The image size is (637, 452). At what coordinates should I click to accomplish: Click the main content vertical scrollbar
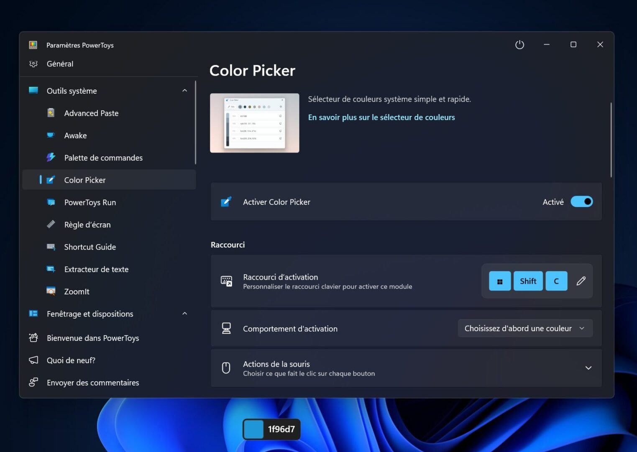coord(611,140)
